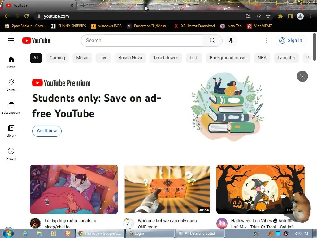The image size is (317, 238).
Task: Start voice search with microphone icon
Action: [x=231, y=41]
